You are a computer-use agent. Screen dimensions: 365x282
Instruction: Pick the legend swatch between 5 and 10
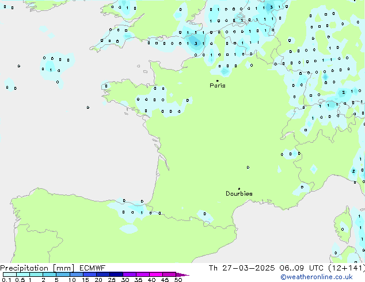click(x=63, y=275)
